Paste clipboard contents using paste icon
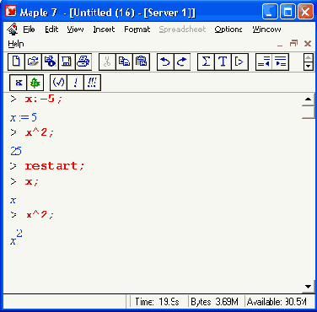The height and width of the screenshot is (312, 317). (x=141, y=62)
